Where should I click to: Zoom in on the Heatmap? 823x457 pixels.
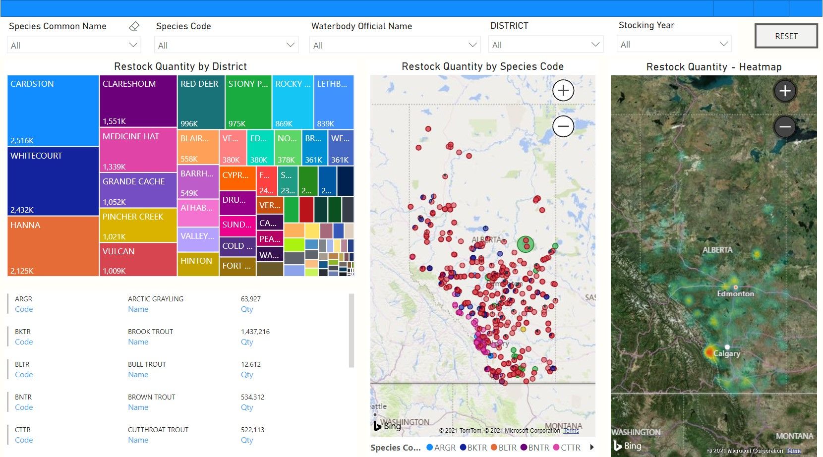pyautogui.click(x=784, y=91)
